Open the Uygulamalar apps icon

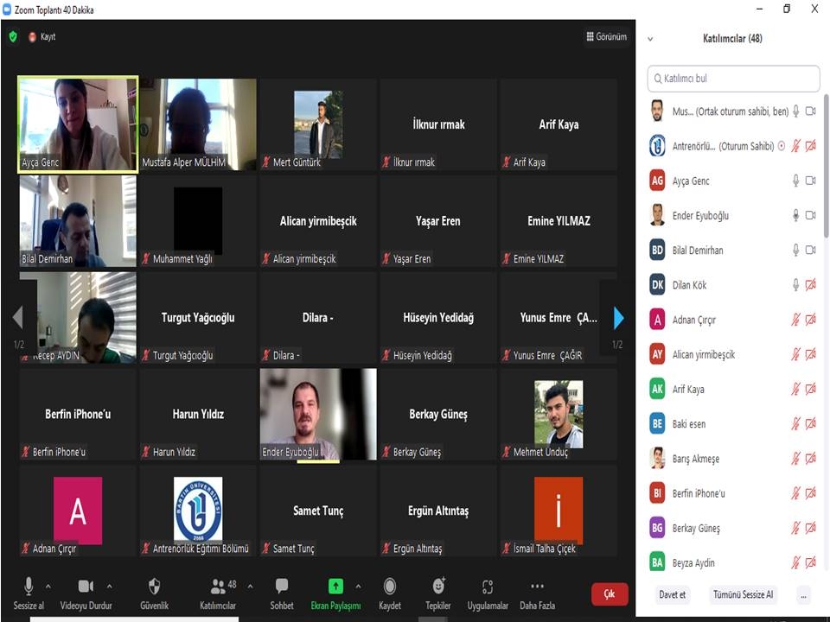[x=488, y=587]
